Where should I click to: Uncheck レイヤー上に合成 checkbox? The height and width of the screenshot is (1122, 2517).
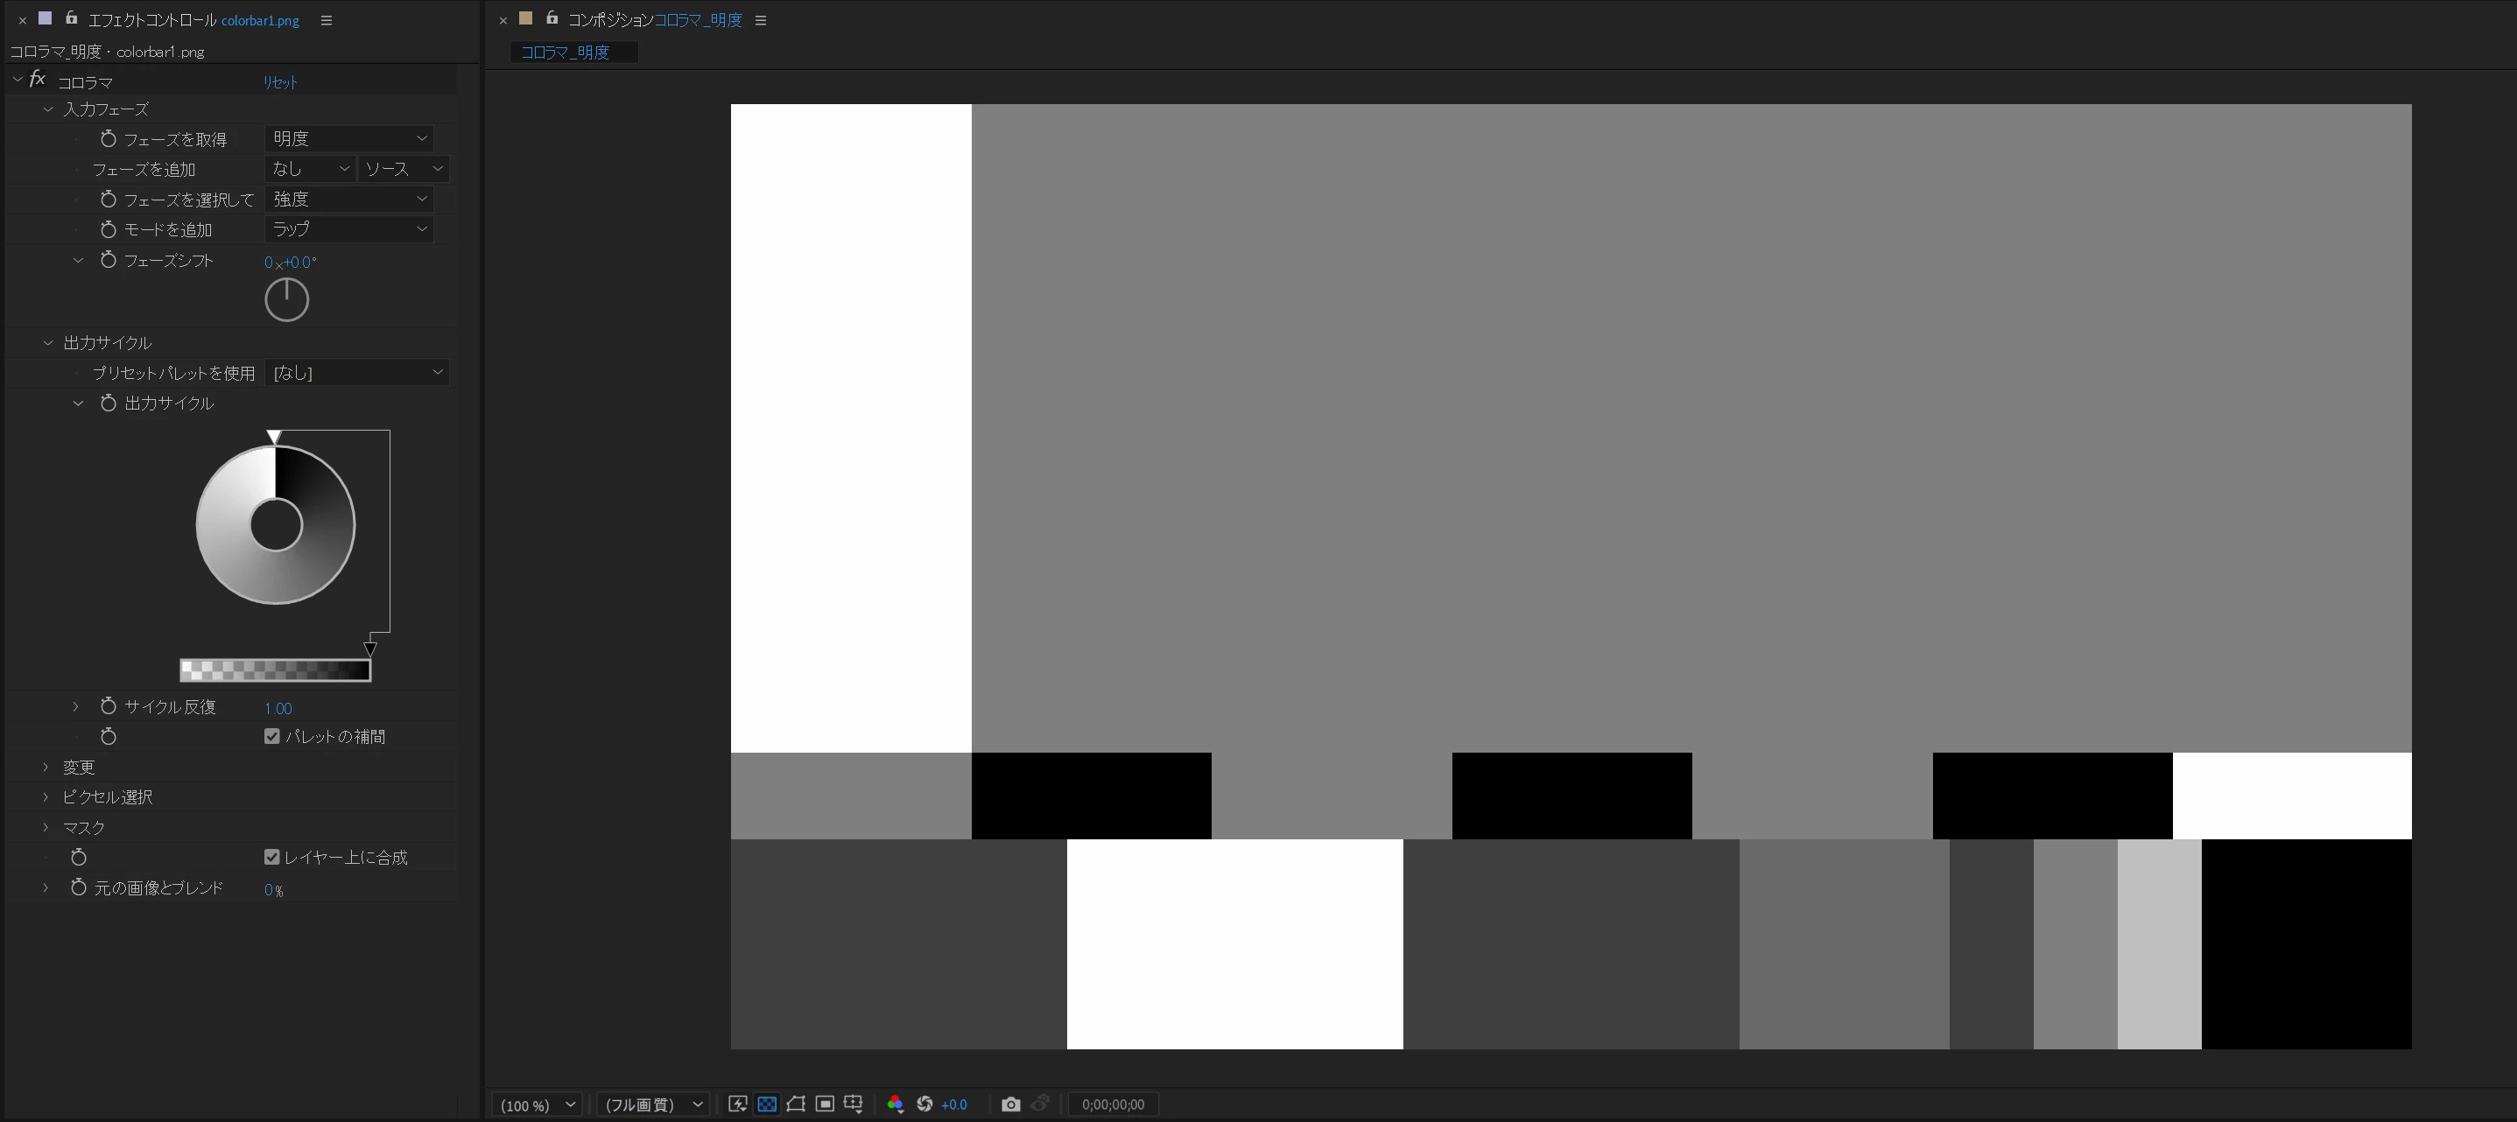click(x=271, y=858)
